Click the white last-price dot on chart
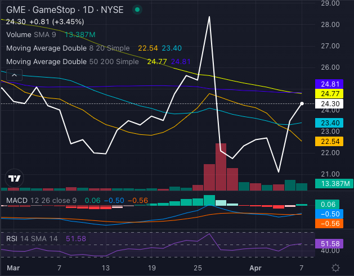The height and width of the screenshot is (276, 354). point(302,103)
